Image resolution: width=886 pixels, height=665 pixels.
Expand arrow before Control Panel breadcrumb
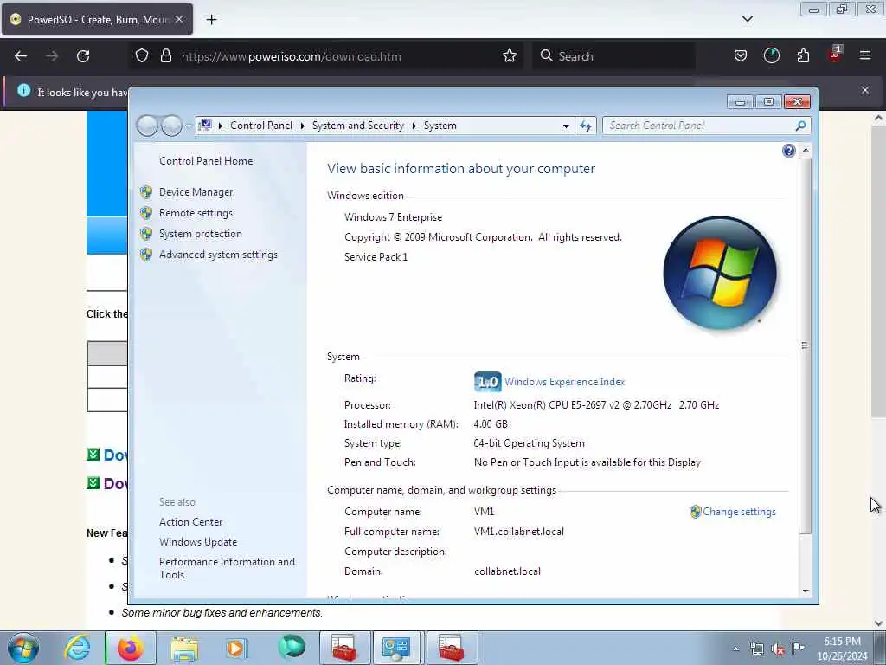pos(221,126)
